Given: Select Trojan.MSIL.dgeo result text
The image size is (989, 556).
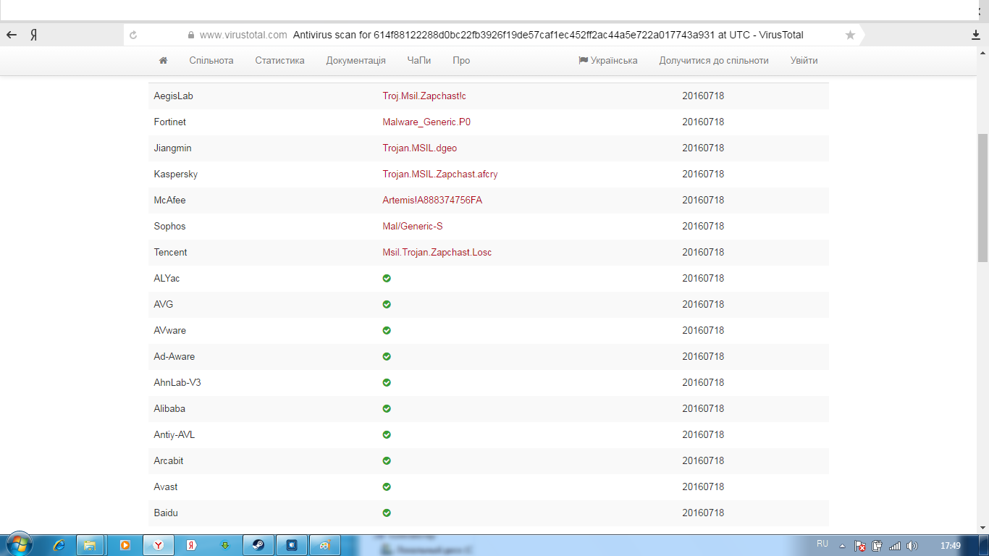Looking at the screenshot, I should [x=420, y=148].
